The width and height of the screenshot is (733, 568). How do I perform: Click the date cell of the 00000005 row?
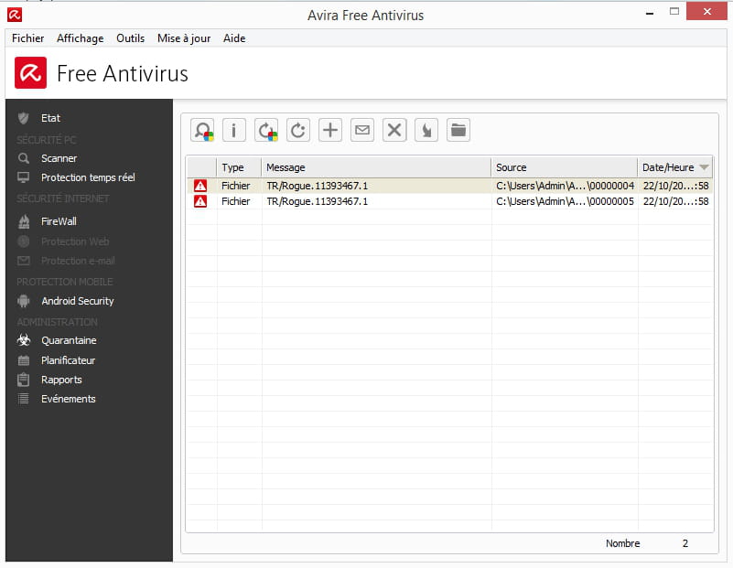675,201
